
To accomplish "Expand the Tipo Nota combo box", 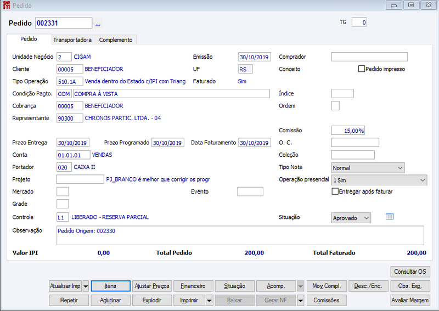I will [368, 168].
